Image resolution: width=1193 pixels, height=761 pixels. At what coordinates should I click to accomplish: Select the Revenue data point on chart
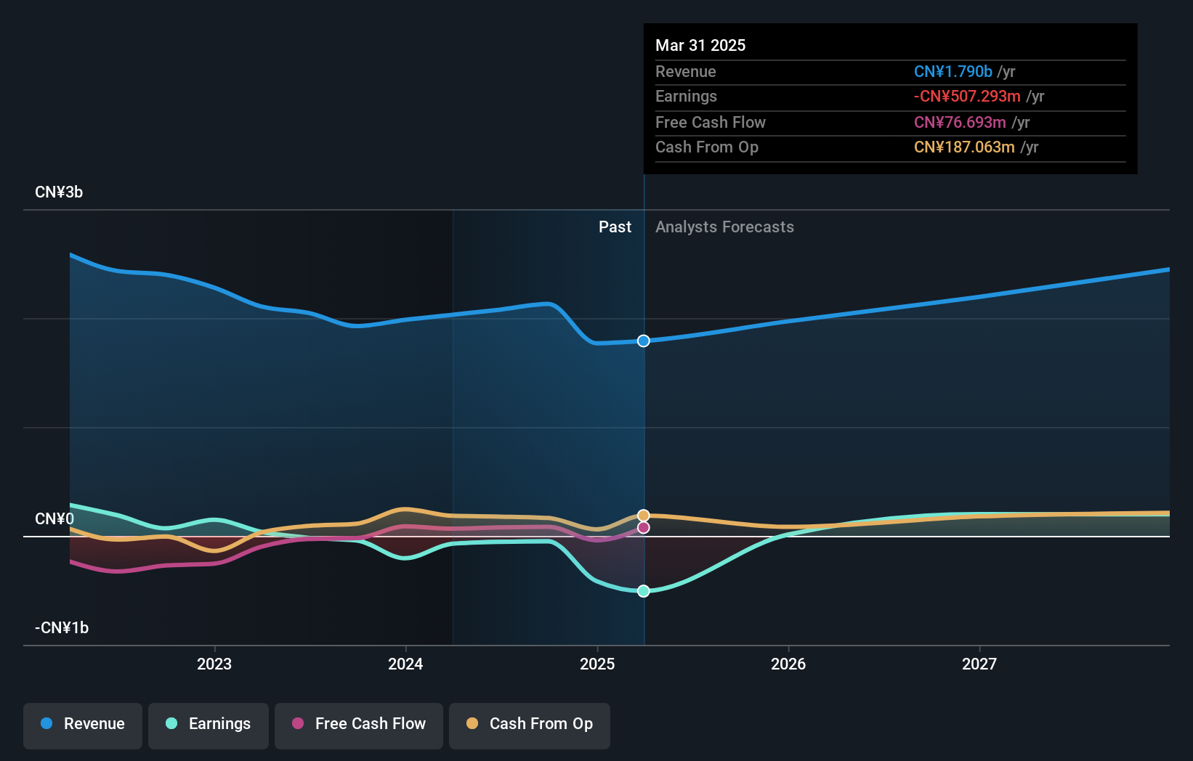(x=644, y=341)
